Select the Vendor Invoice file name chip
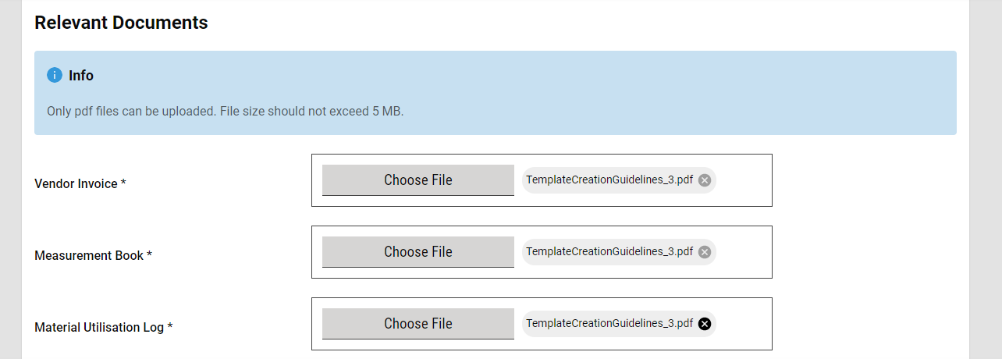Screen dimensions: 1002x359 click(609, 180)
